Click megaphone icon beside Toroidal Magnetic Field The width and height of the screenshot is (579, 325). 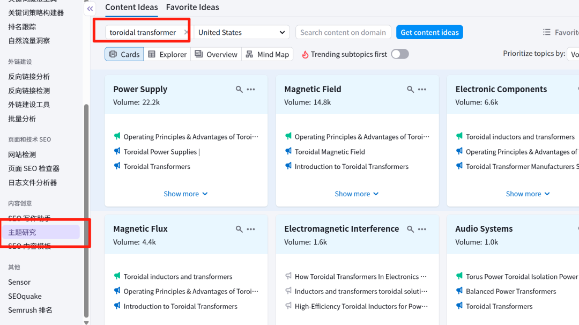point(288,152)
